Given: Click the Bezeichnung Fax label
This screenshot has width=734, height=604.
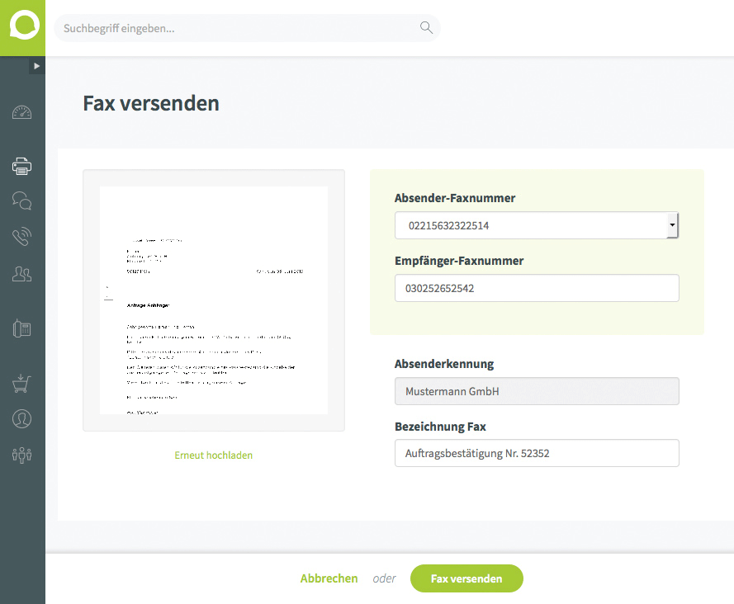Looking at the screenshot, I should [440, 427].
